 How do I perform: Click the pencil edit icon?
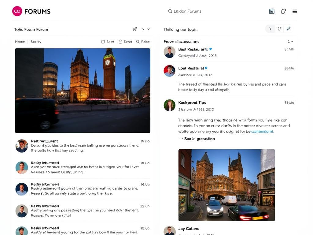coord(289,29)
